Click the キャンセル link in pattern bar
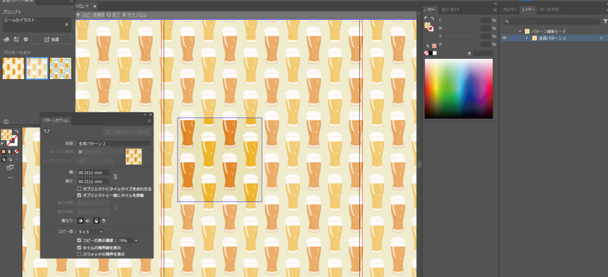 (134, 14)
